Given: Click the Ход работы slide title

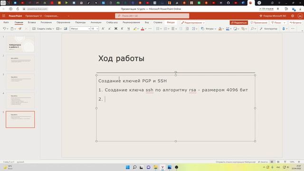Looking at the screenshot, I should click(121, 58).
